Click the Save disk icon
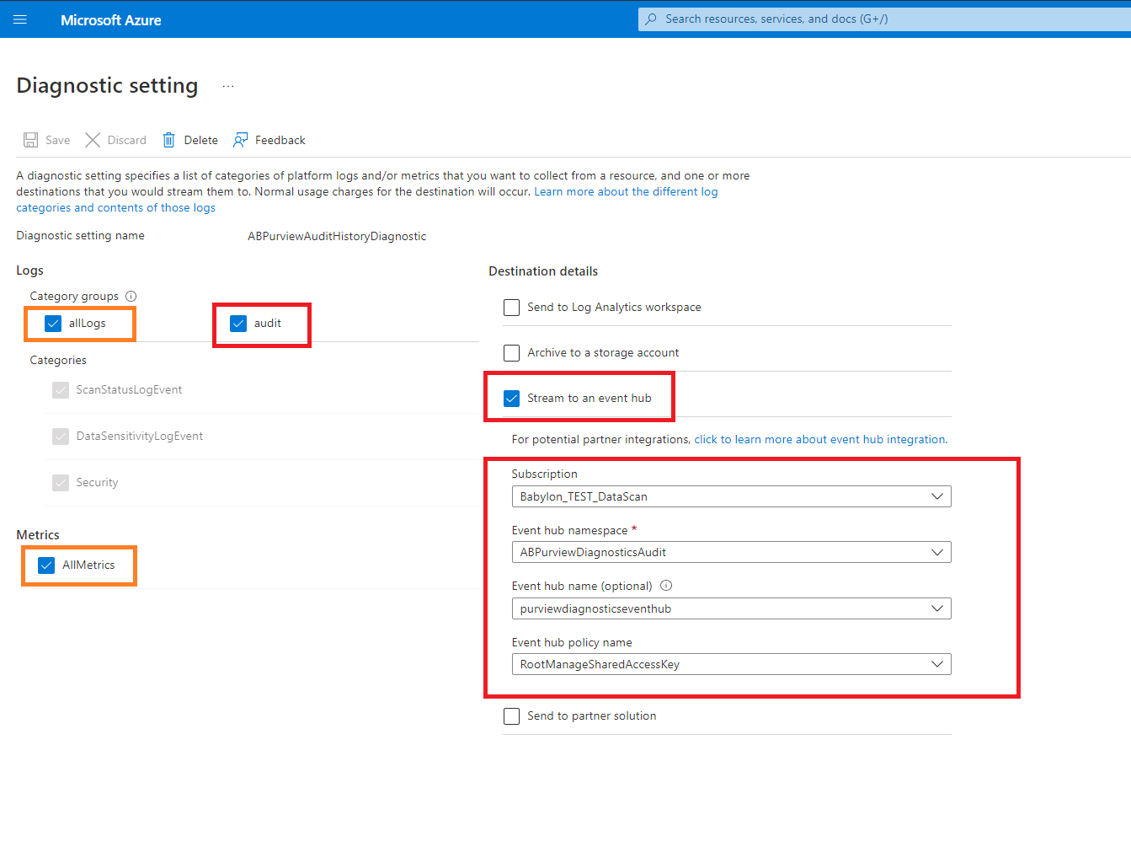The image size is (1131, 852). point(31,140)
